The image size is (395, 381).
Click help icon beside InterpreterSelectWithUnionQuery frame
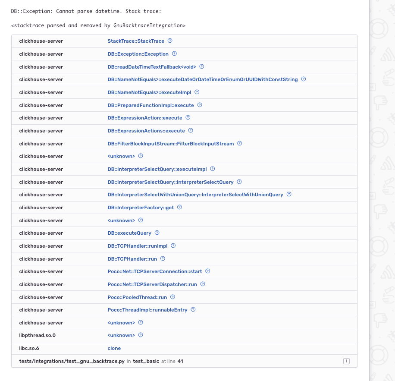pos(289,194)
